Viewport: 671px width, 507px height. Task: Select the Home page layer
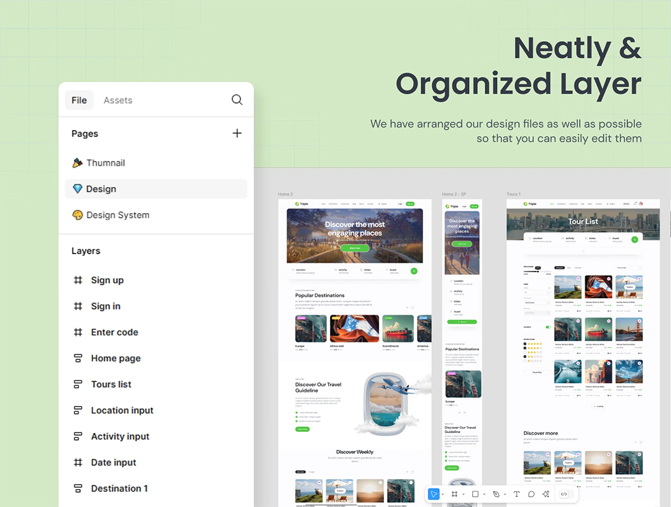[116, 359]
